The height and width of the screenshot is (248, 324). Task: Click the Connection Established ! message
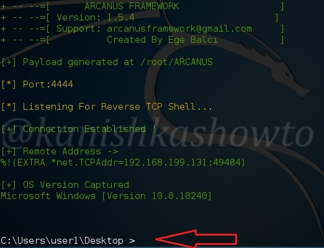tap(89, 129)
